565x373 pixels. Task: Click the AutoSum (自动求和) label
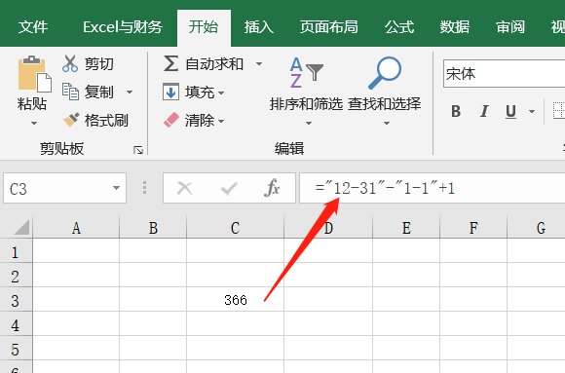(x=214, y=64)
